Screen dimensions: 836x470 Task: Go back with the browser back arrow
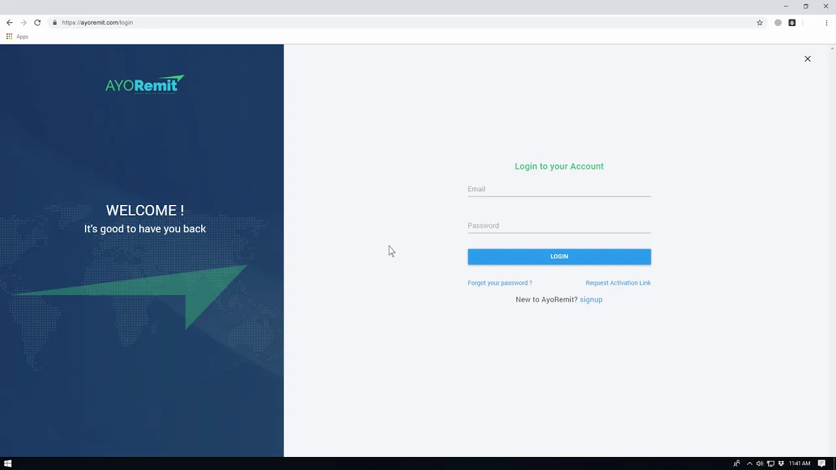[x=9, y=22]
